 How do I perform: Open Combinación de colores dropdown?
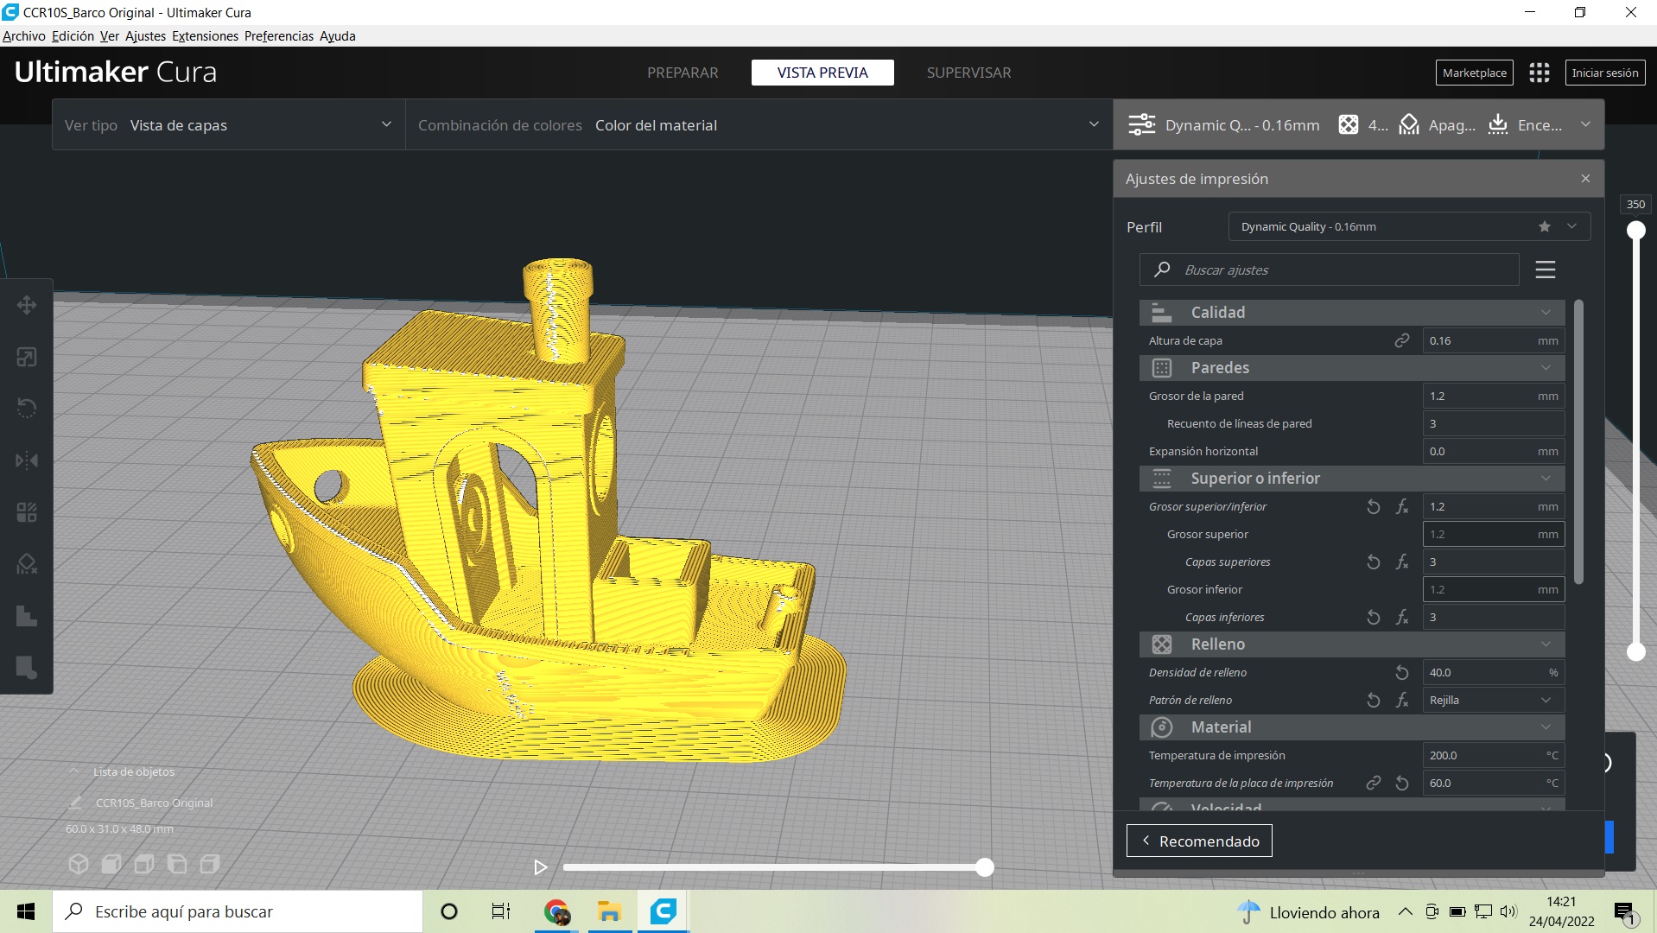pyautogui.click(x=759, y=125)
